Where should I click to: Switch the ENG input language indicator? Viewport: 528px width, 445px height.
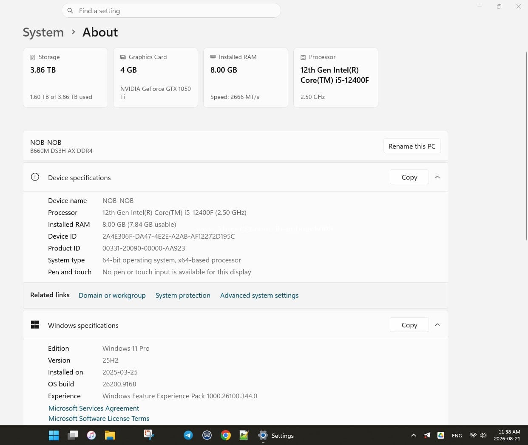tap(457, 436)
